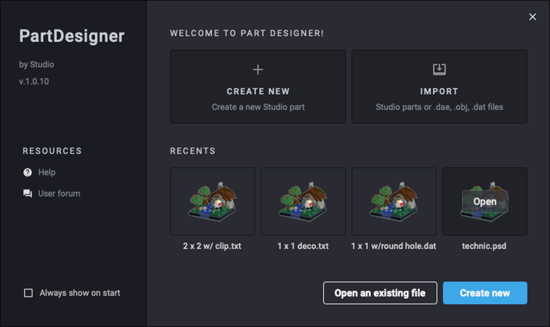Open recent thumbnail 1 x 1 deco.txt
This screenshot has width=550, height=327.
point(303,201)
